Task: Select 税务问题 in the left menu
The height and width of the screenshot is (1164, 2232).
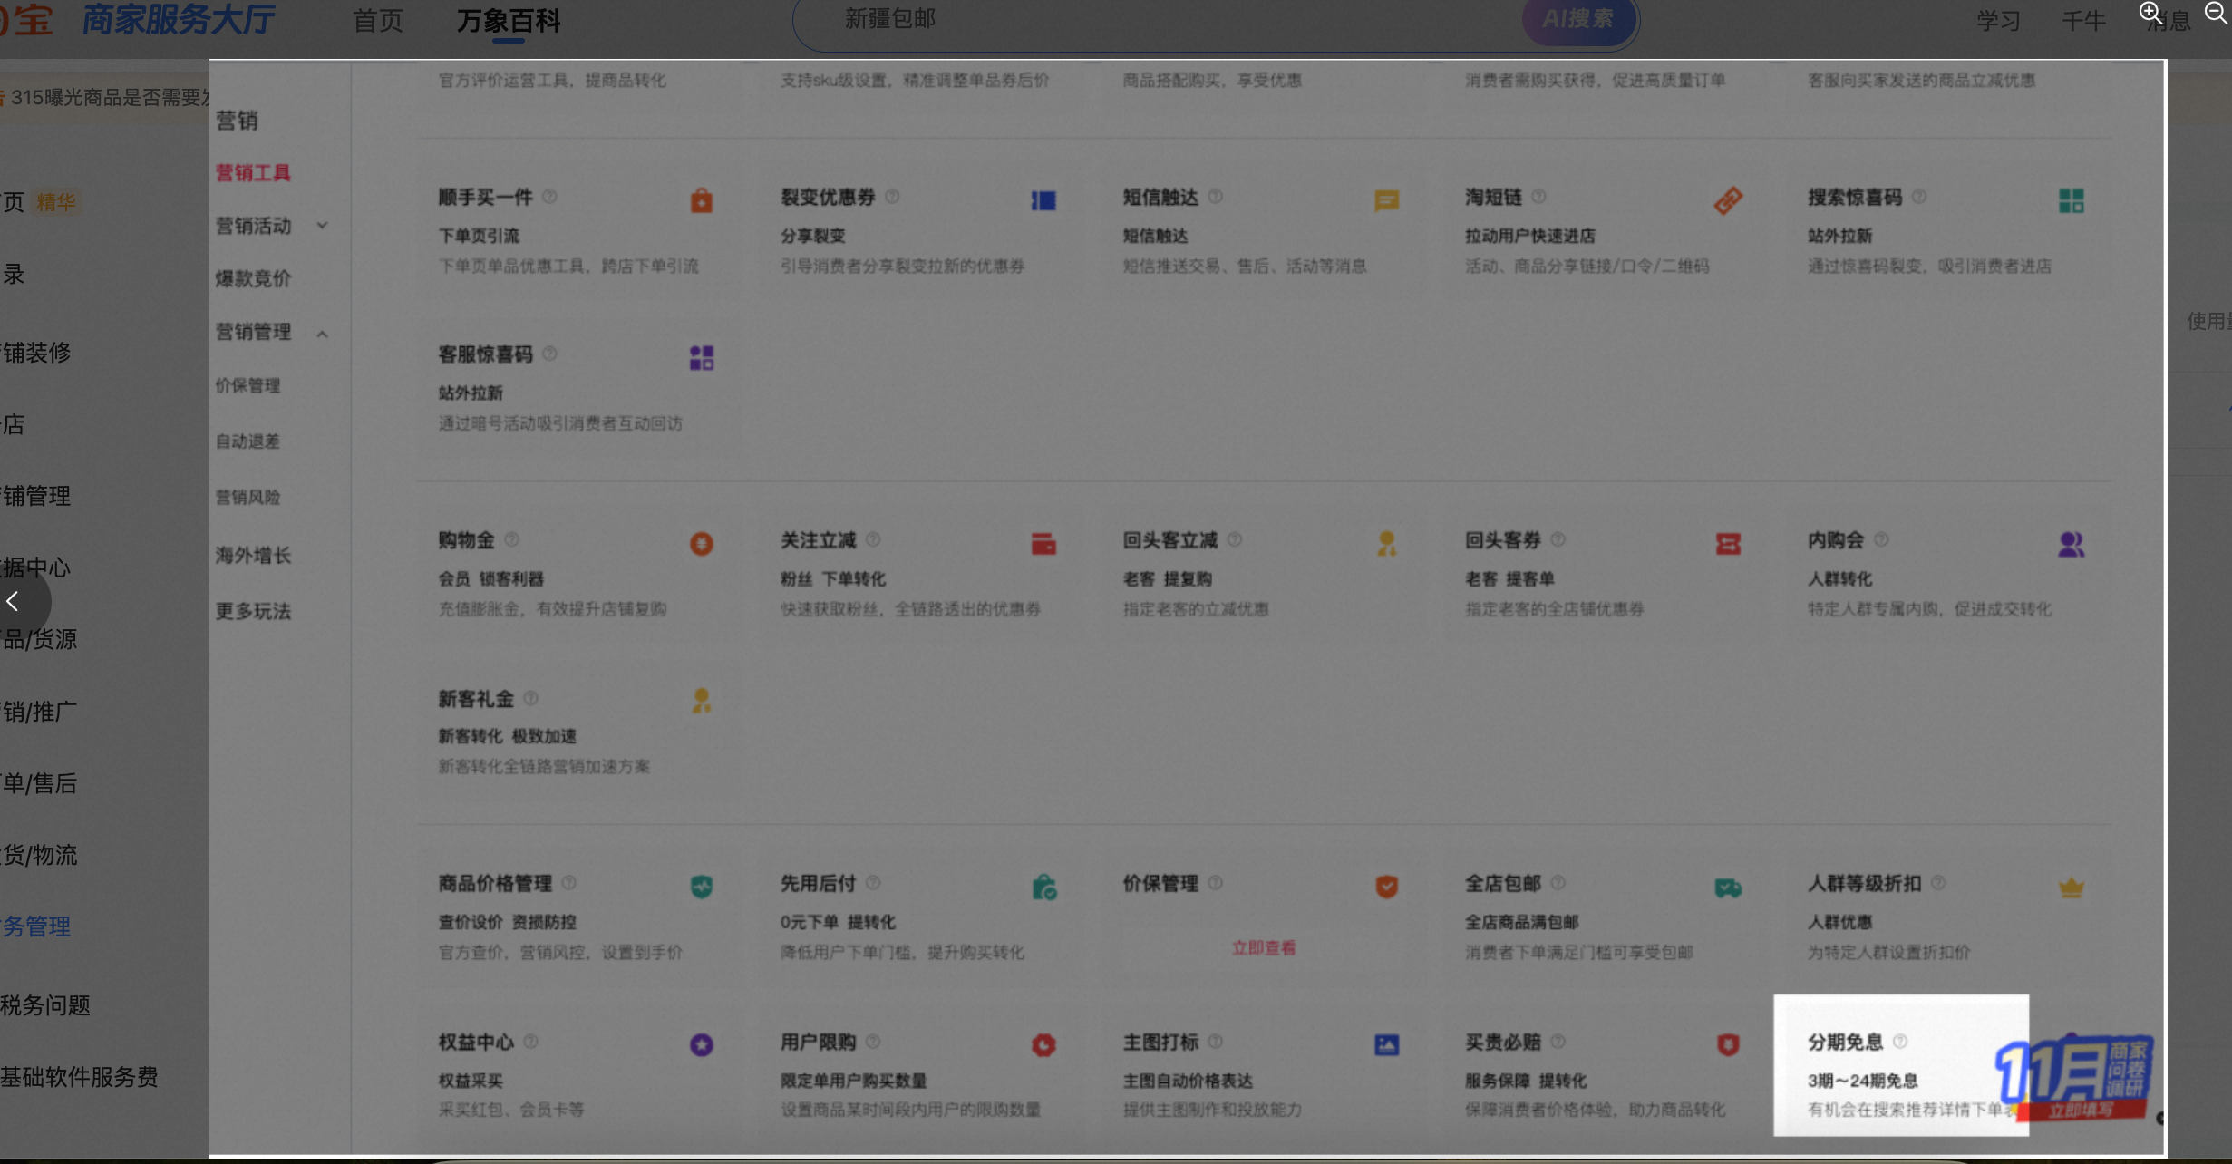Action: 45,1005
